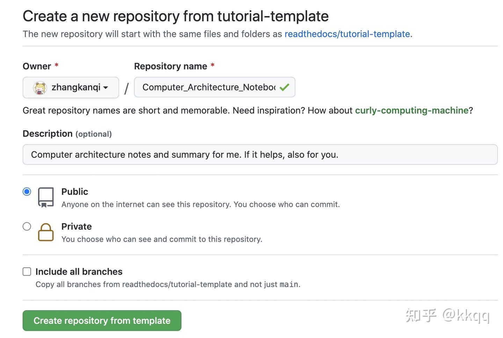This screenshot has height=338, width=503.
Task: Click the Private lock icon
Action: 46,233
